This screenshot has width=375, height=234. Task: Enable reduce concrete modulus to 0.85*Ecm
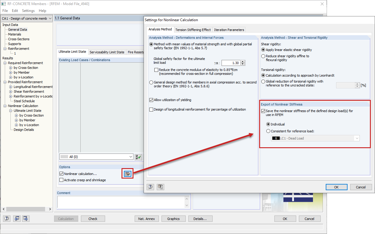[156, 70]
